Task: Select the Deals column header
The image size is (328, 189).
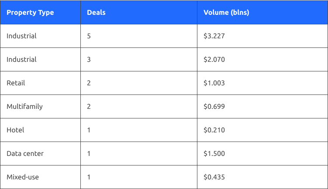Action: click(96, 12)
